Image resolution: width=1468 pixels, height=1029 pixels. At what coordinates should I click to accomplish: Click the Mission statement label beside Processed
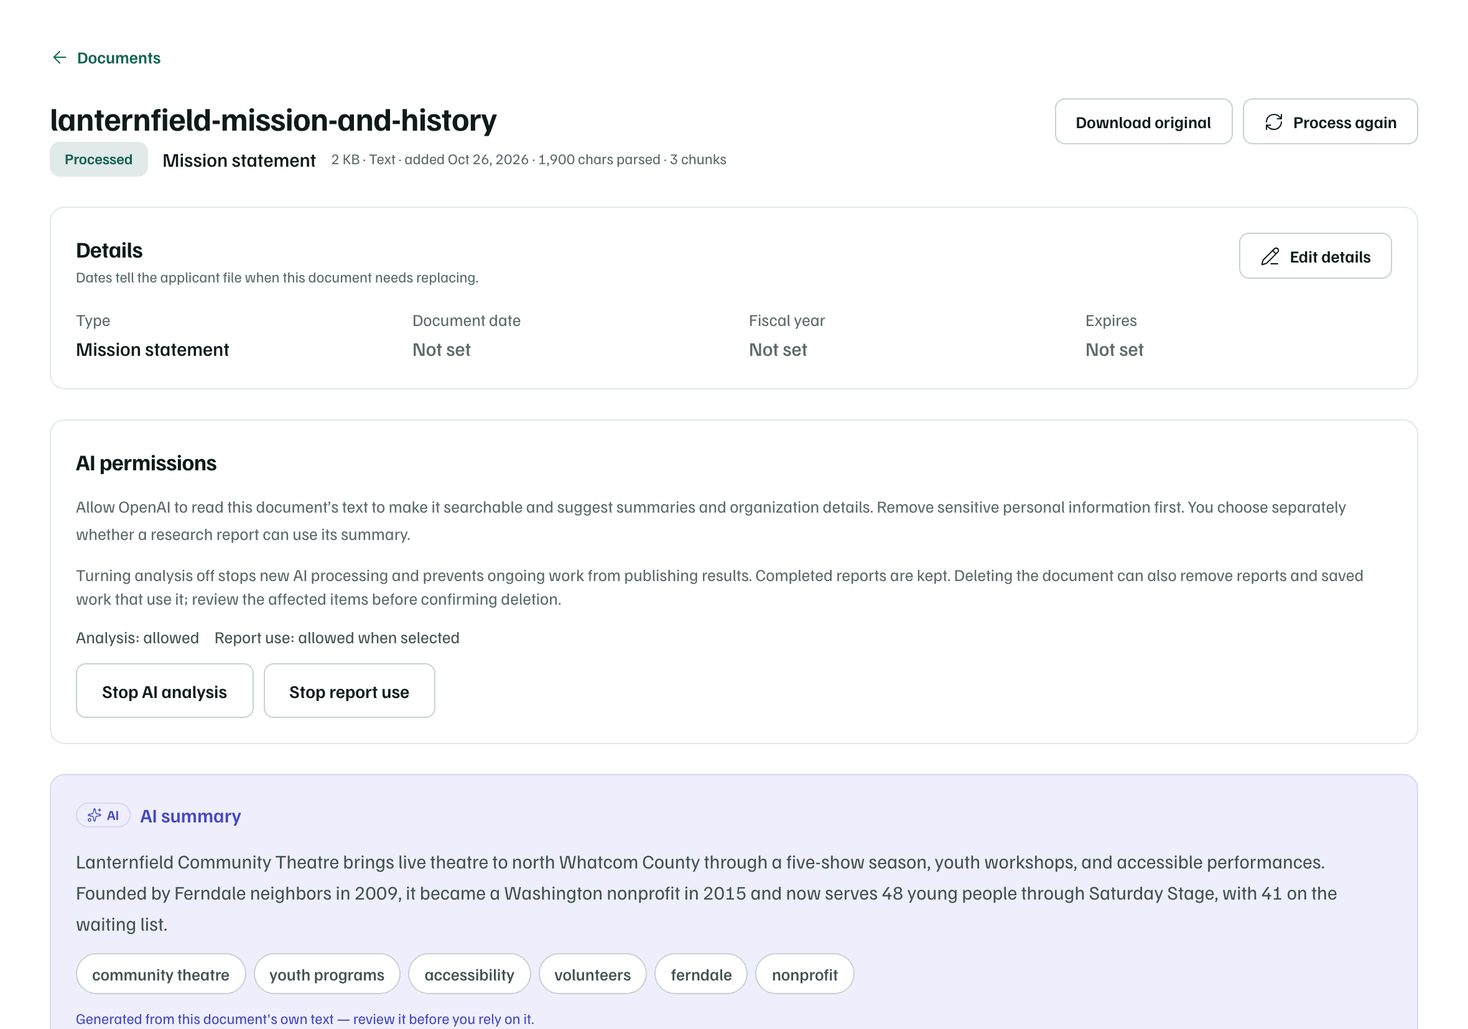pyautogui.click(x=239, y=160)
